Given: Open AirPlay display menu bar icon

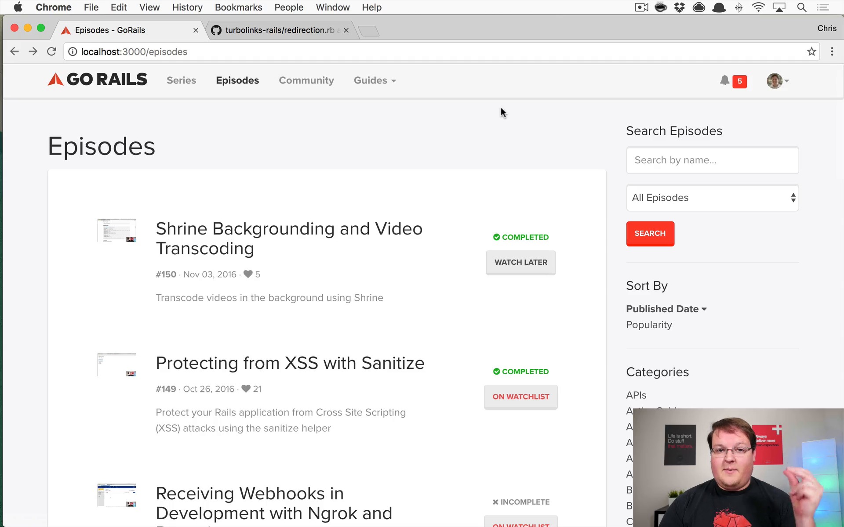Looking at the screenshot, I should pyautogui.click(x=779, y=7).
